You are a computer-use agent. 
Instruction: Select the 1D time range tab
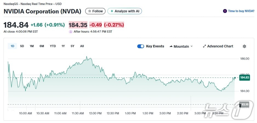[12, 46]
